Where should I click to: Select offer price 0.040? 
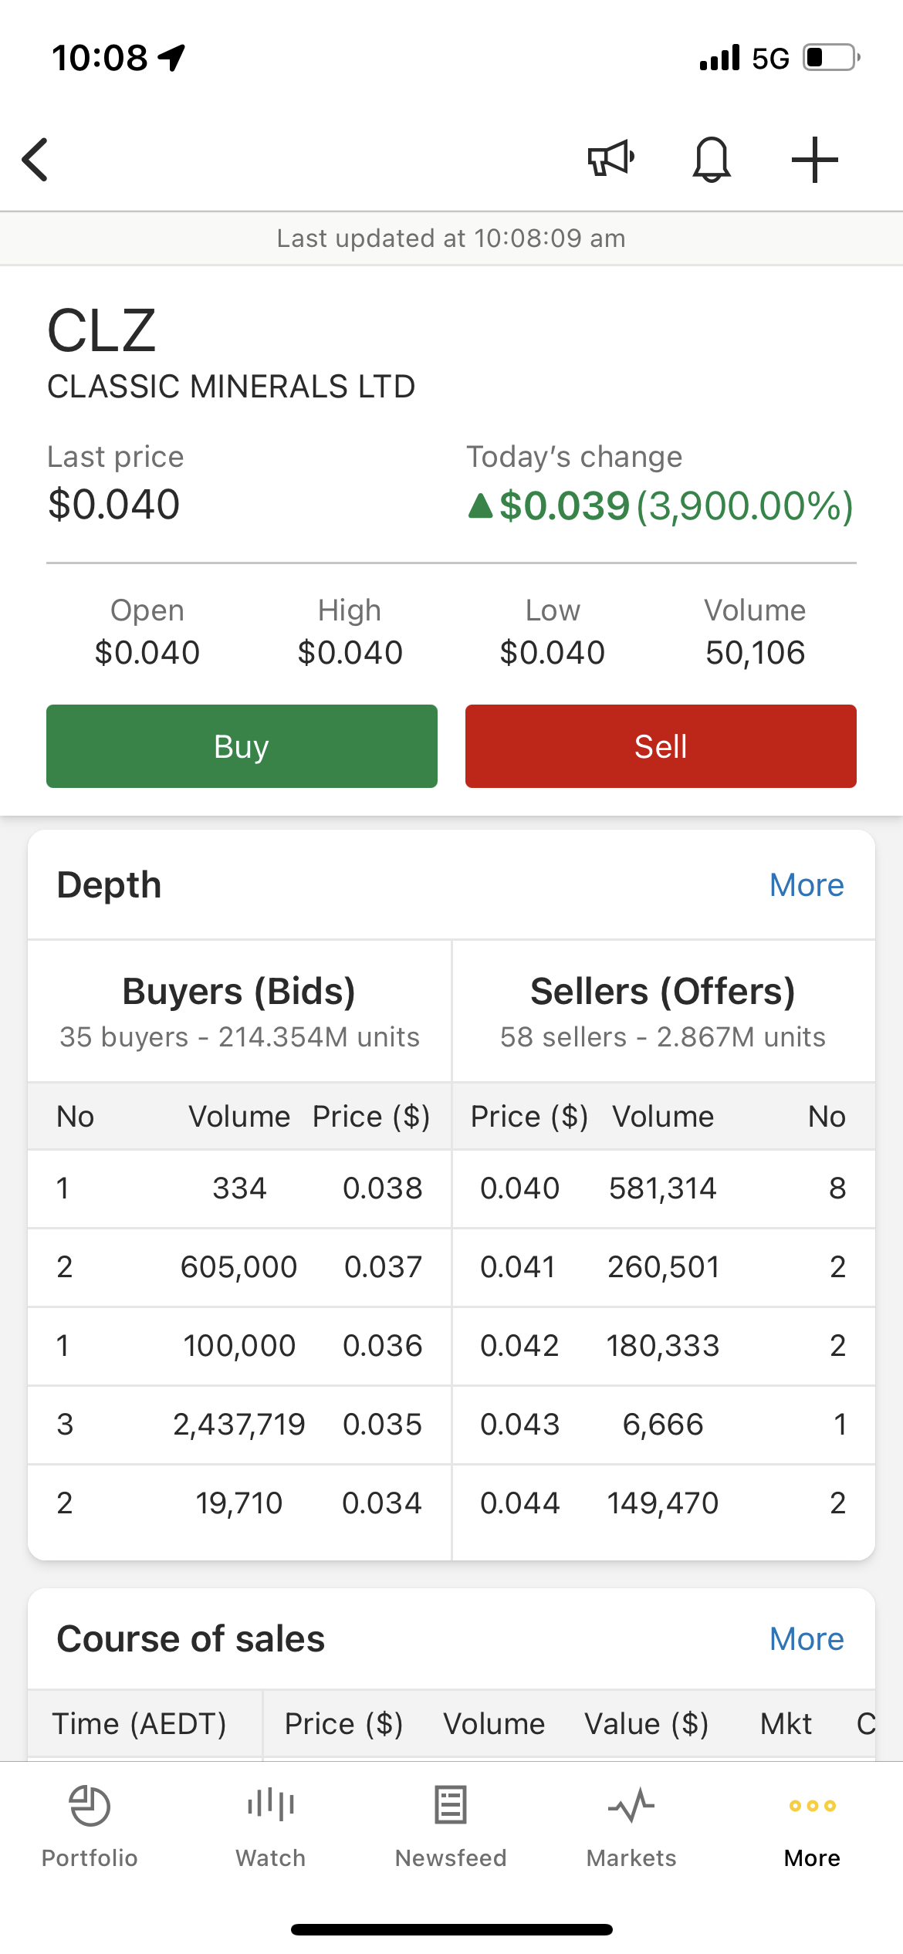(519, 1188)
